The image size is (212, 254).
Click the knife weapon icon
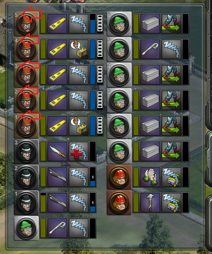58,152
